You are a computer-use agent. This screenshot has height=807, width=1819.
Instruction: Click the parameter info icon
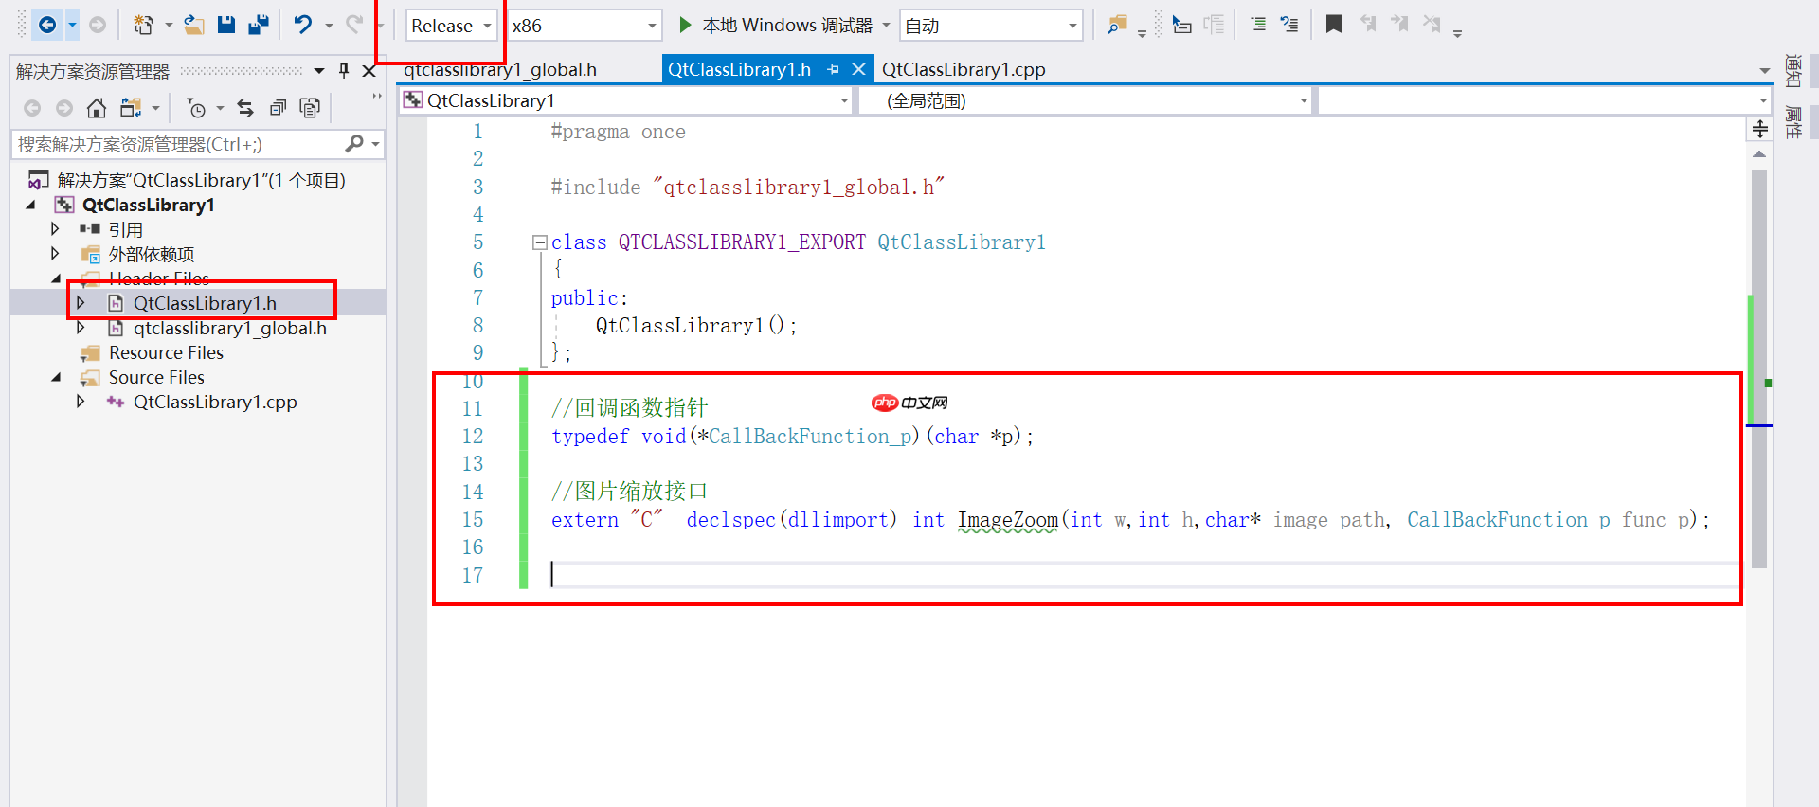[1214, 25]
